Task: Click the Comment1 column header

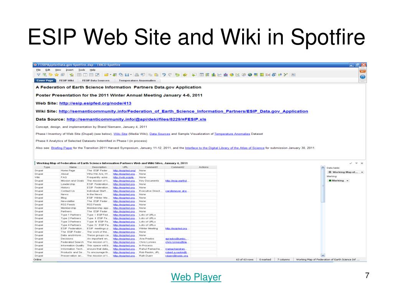Action: coord(151,167)
